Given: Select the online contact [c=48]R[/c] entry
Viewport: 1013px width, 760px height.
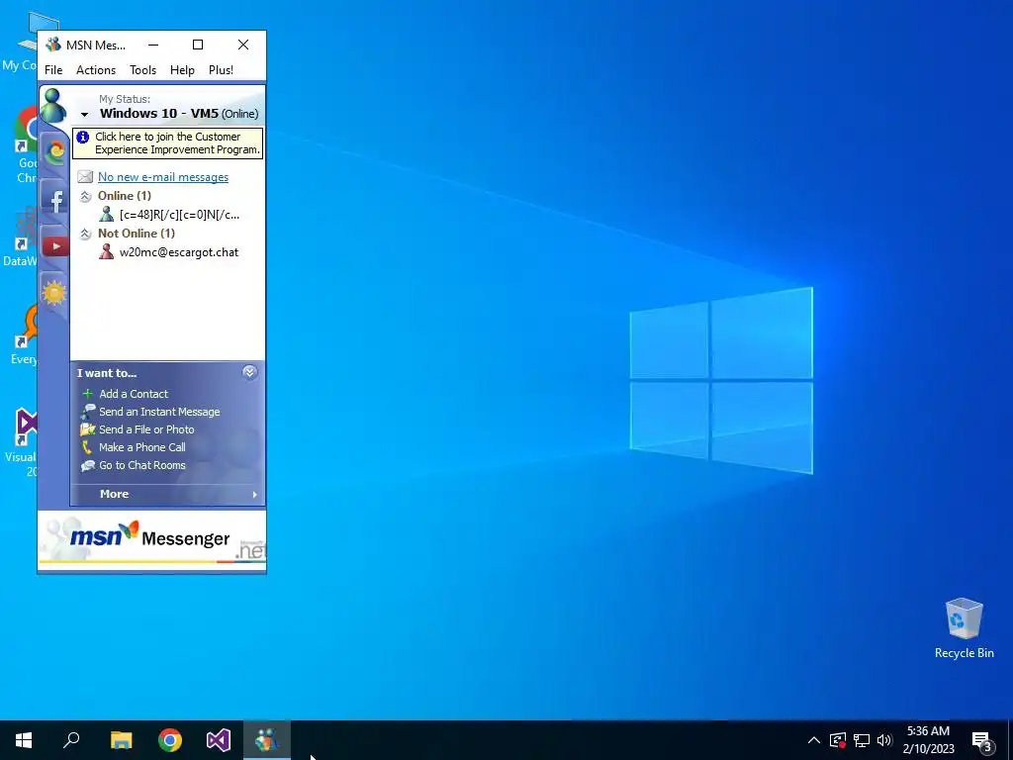Looking at the screenshot, I should (x=180, y=215).
